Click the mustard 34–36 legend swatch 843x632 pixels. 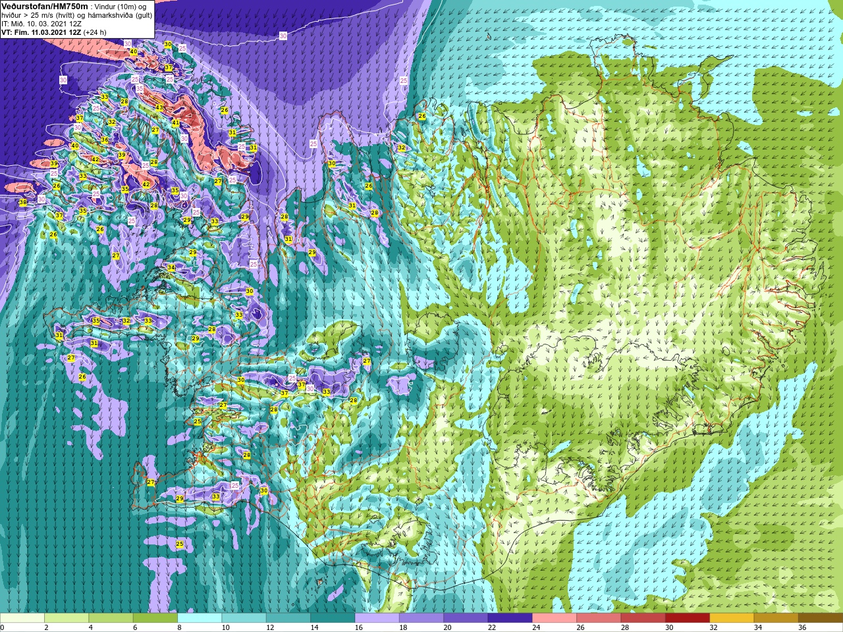coord(775,618)
